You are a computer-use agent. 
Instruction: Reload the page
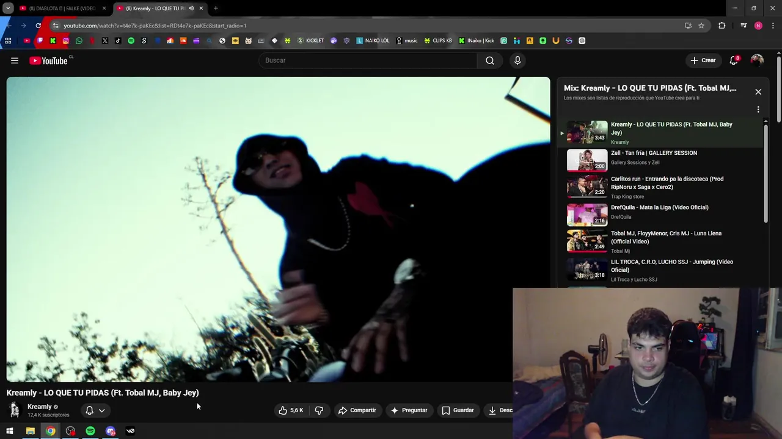(38, 26)
